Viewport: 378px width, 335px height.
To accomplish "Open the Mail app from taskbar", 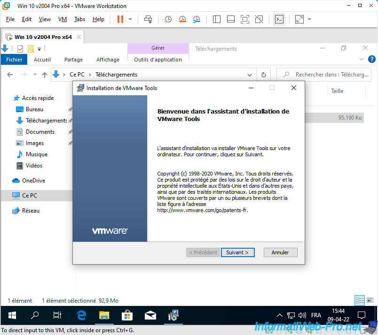I will tap(150, 315).
